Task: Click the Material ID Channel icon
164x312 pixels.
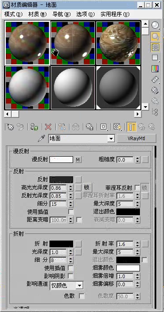Action: 103,127
